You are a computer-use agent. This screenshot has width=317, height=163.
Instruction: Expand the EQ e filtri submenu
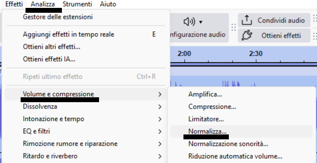point(86,131)
